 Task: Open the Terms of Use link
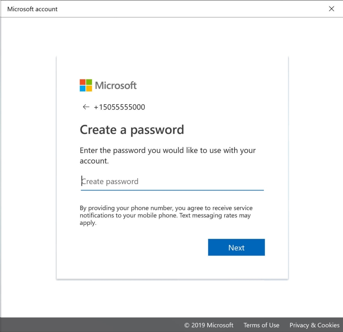[x=261, y=325]
